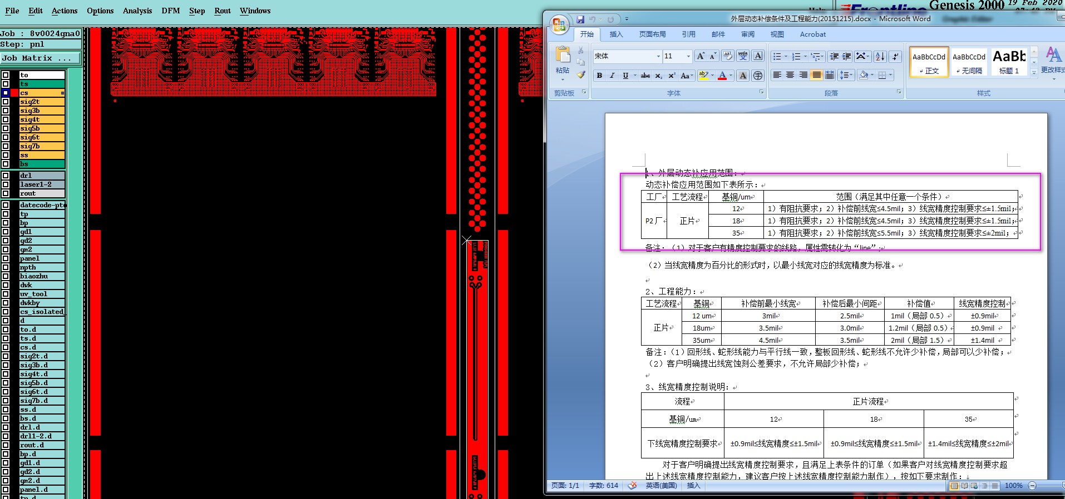Expand the Word styles gallery list
1065x499 pixels.
point(1034,72)
